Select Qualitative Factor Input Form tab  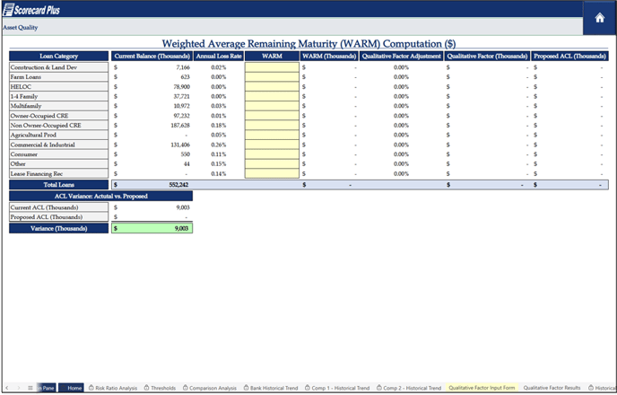click(x=482, y=388)
